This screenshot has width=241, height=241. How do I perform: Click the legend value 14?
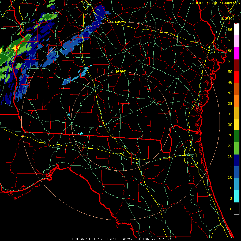pos(230,167)
